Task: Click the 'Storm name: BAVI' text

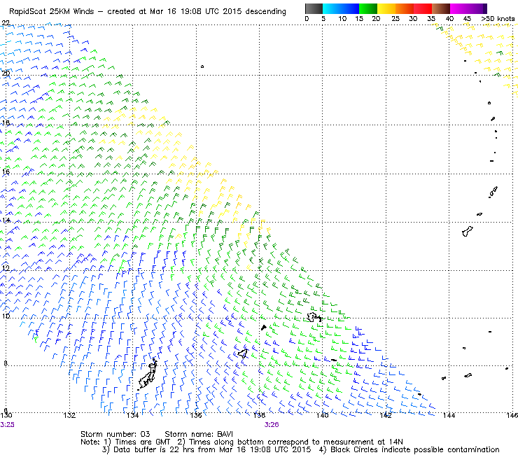Action: pos(199,434)
